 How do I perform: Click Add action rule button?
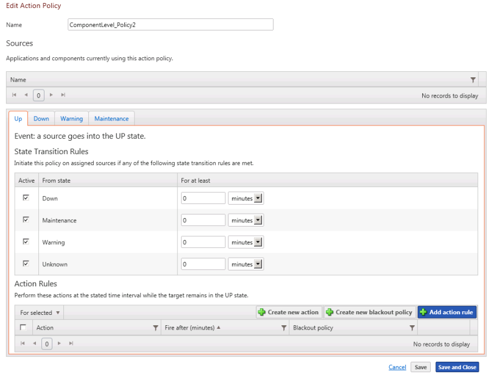coord(447,312)
